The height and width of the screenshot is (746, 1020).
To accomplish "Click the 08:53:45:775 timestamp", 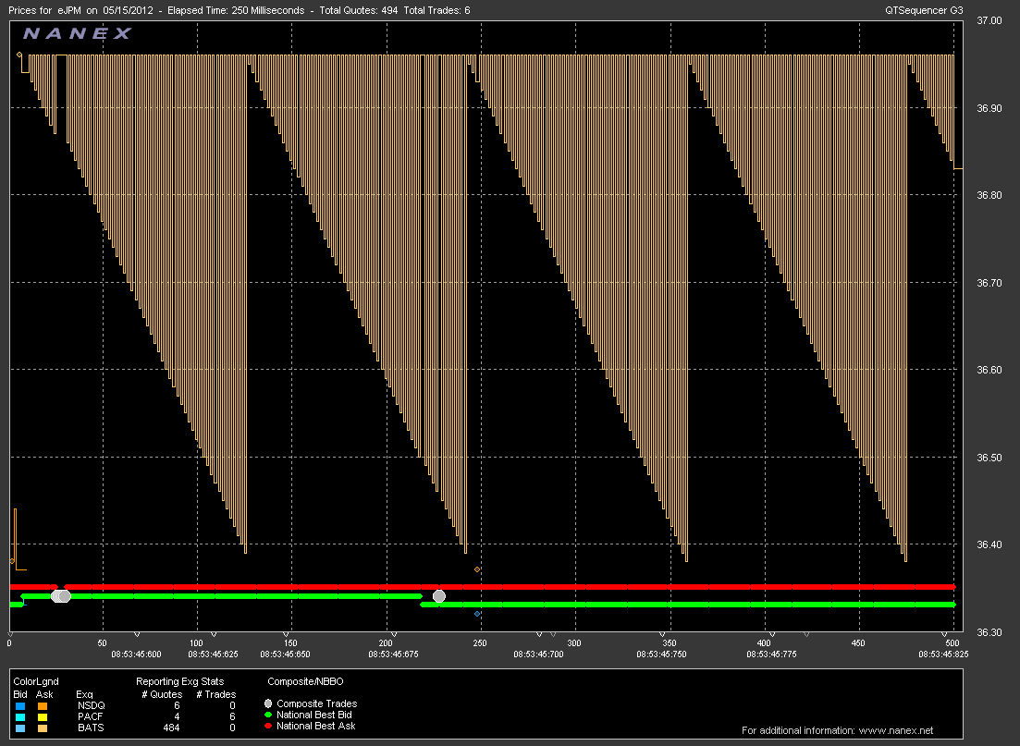I will tap(771, 654).
